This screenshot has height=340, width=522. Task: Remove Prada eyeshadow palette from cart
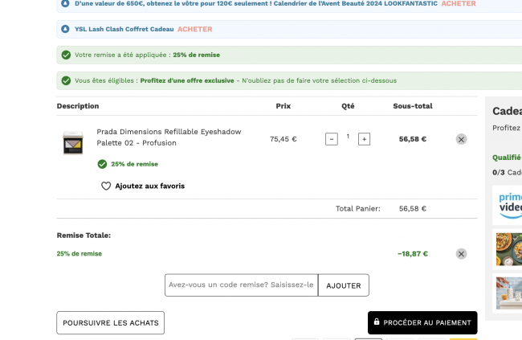tap(461, 139)
